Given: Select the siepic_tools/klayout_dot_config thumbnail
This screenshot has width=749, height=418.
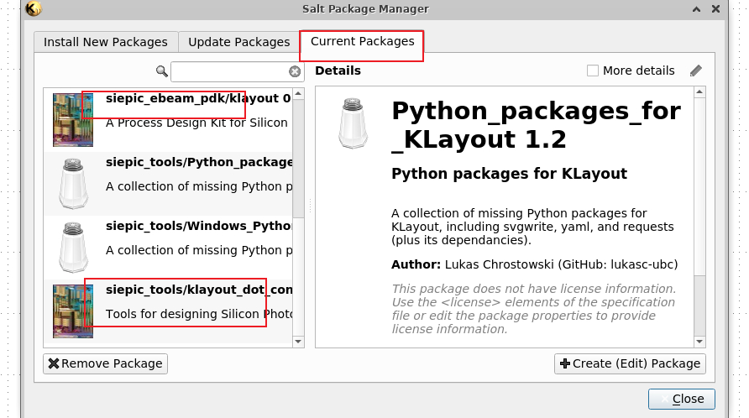Looking at the screenshot, I should [73, 311].
